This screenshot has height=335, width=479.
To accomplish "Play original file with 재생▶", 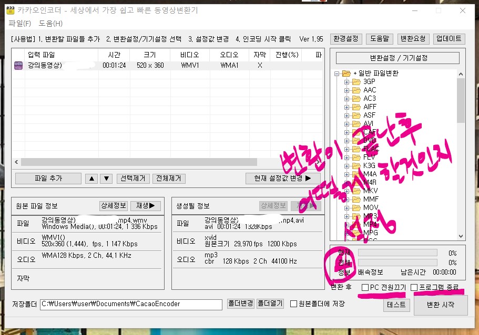I will click(x=146, y=206).
